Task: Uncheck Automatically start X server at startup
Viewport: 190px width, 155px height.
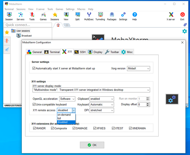Action: click(34, 69)
